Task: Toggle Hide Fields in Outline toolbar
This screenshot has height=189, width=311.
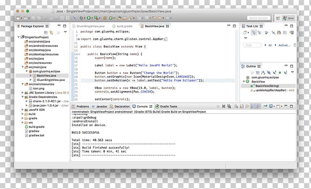Action: point(269,73)
